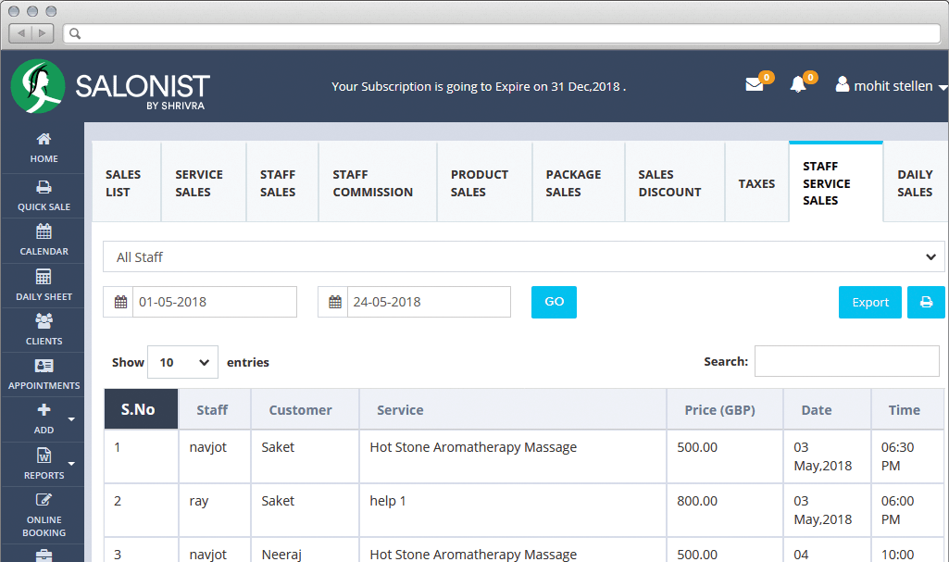The height and width of the screenshot is (562, 949).
Task: Expand the Add submenu arrow
Action: pyautogui.click(x=71, y=419)
